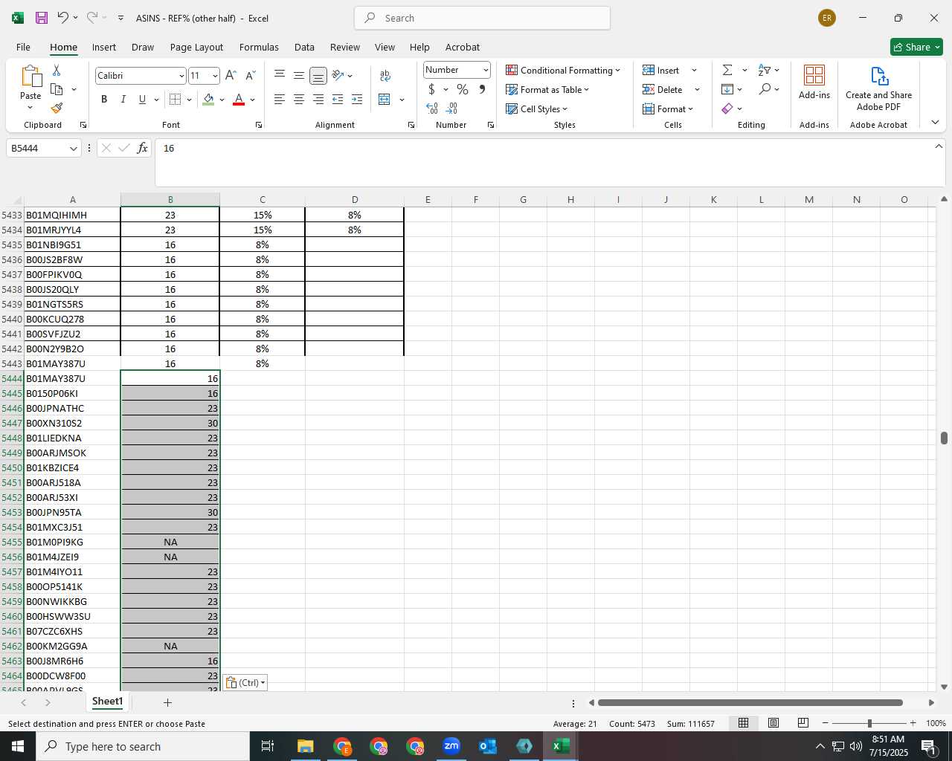Screen dimensions: 952x761
Task: Increase font size with the larger A icon
Action: [x=231, y=76]
